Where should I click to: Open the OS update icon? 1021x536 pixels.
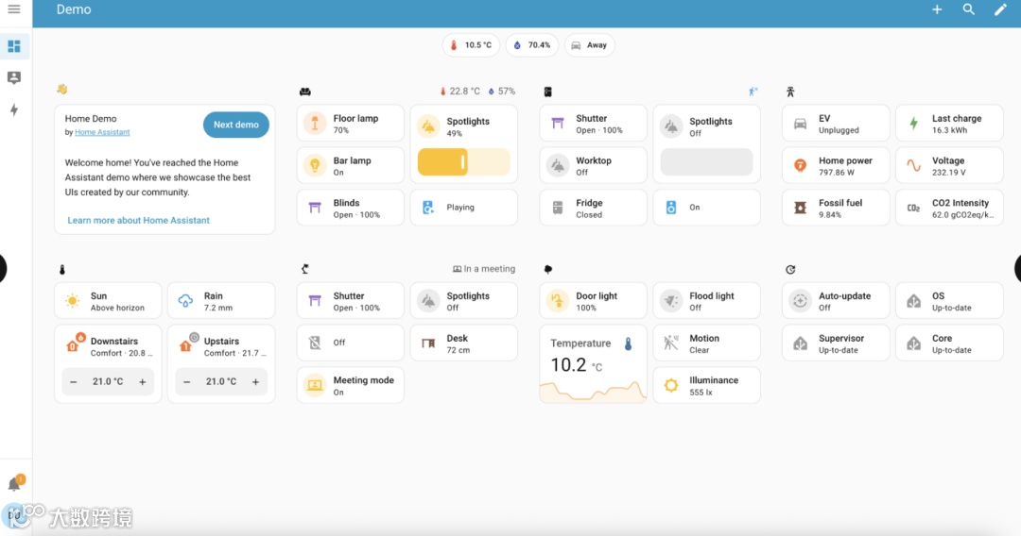913,301
